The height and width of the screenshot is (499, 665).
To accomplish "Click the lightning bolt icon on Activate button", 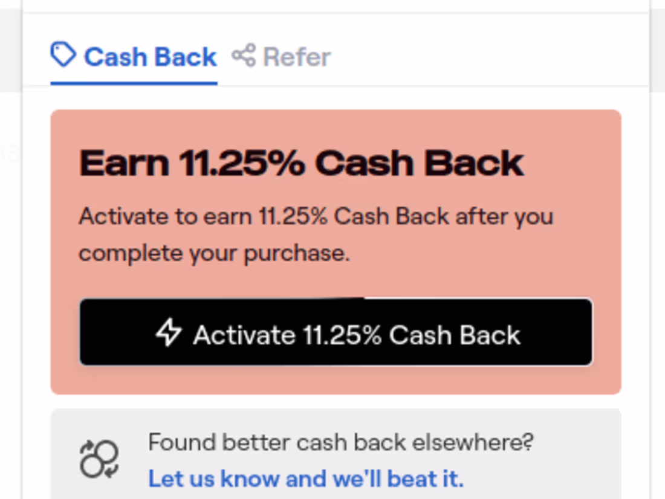I will (169, 333).
